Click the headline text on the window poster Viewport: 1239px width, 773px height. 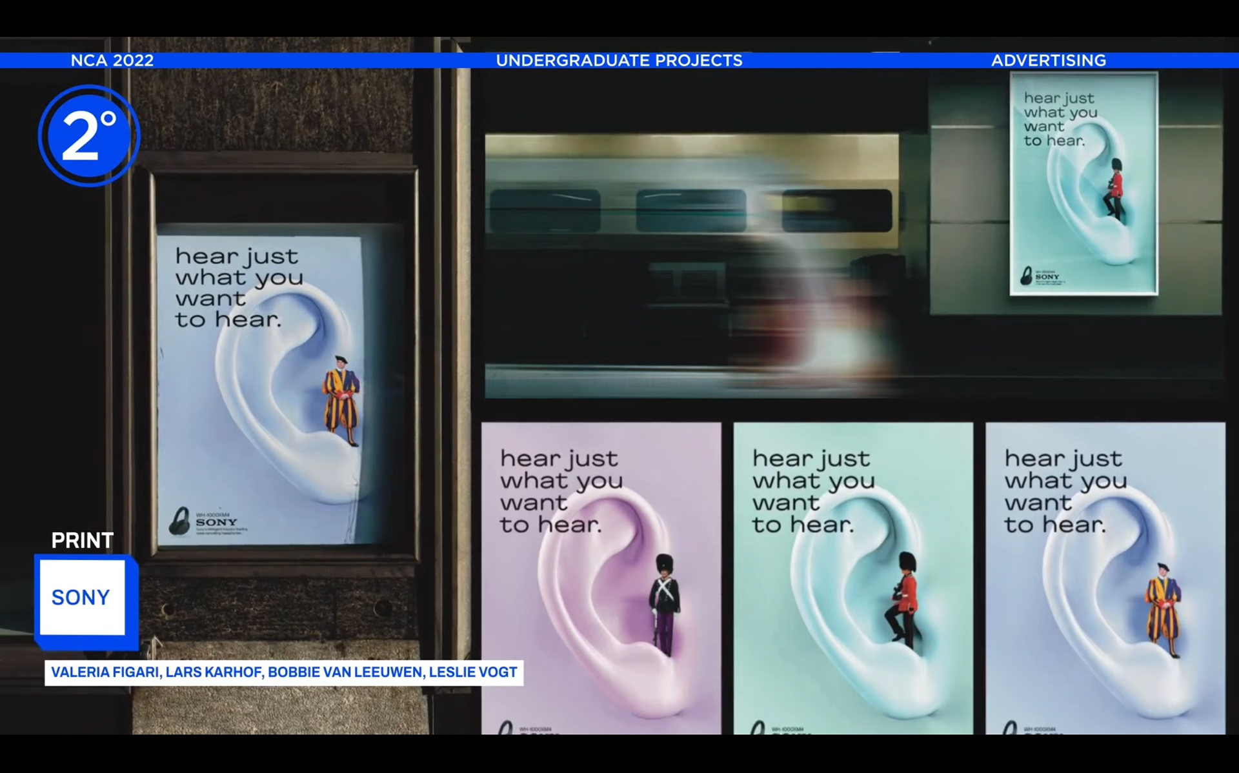point(237,287)
